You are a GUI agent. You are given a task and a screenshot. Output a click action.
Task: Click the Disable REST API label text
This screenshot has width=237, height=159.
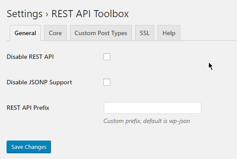(30, 57)
